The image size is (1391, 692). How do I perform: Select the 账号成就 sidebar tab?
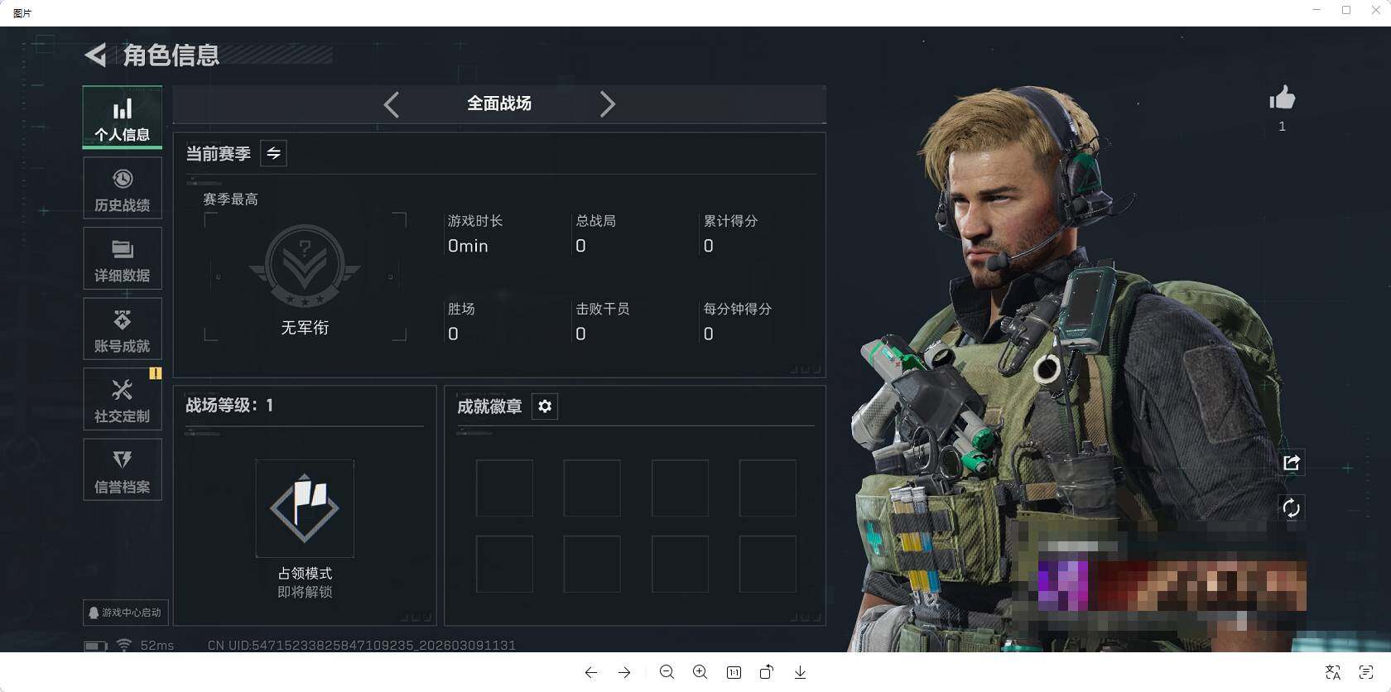(123, 329)
